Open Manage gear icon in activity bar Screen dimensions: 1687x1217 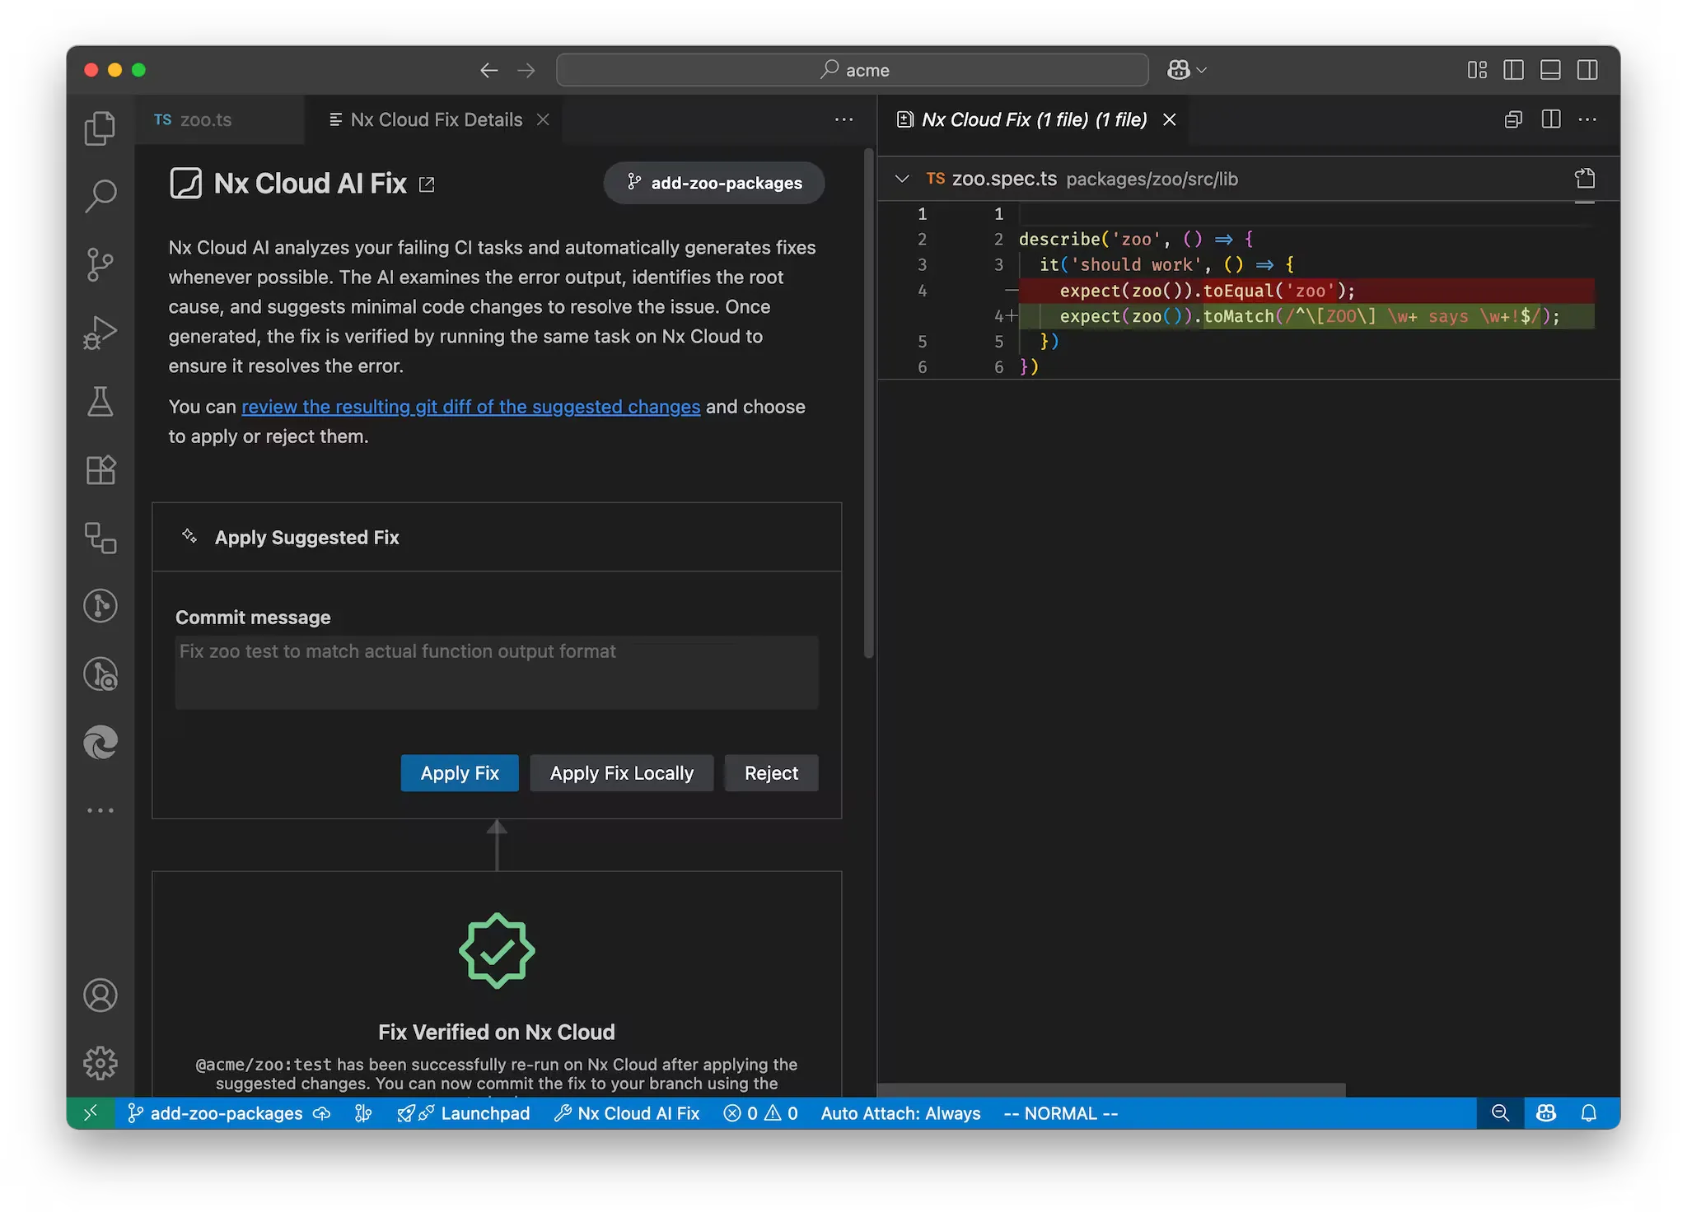point(100,1063)
